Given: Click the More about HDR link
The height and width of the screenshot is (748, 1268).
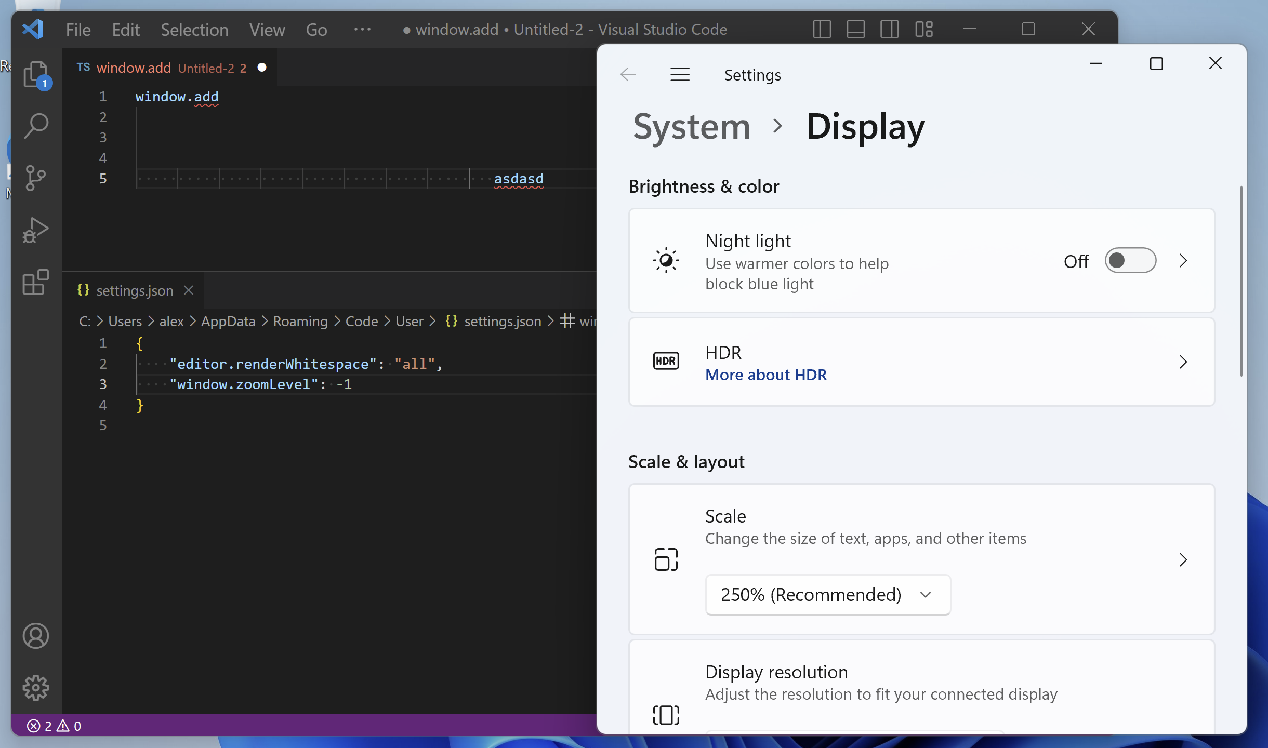Looking at the screenshot, I should click(x=765, y=375).
